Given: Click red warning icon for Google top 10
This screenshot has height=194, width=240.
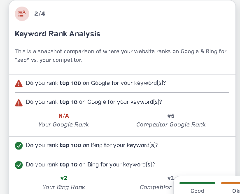Looking at the screenshot, I should (x=19, y=103).
